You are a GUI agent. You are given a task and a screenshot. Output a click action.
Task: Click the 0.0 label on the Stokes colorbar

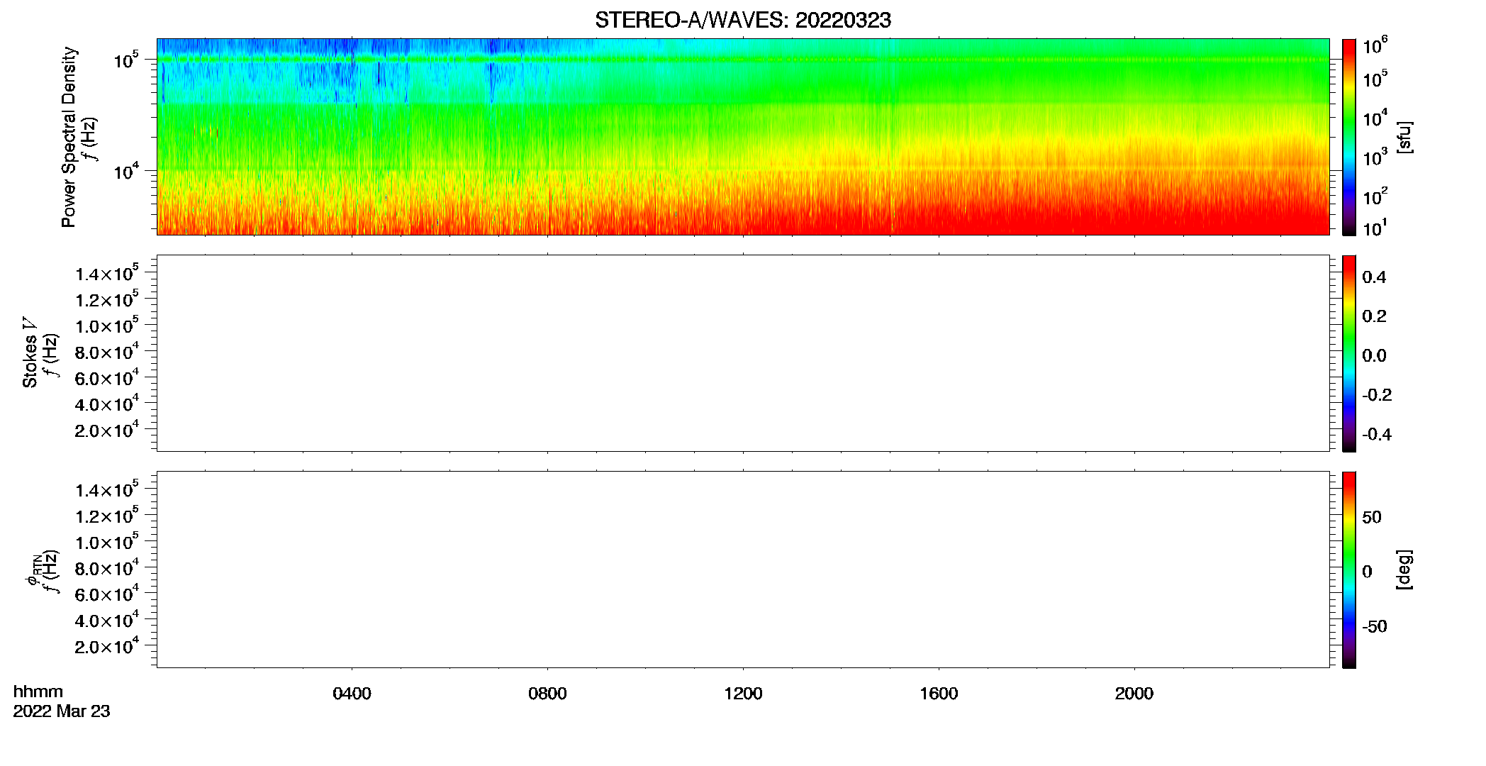[x=1374, y=356]
